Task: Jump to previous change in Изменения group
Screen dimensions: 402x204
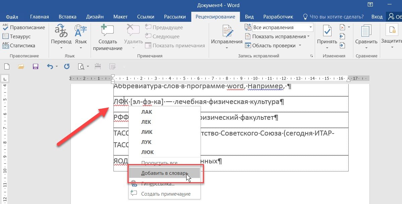Action: click(342, 36)
